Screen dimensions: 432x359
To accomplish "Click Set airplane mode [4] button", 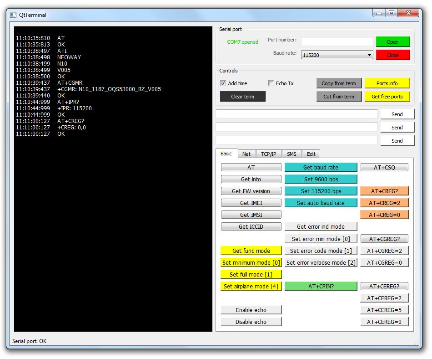I will coord(251,287).
